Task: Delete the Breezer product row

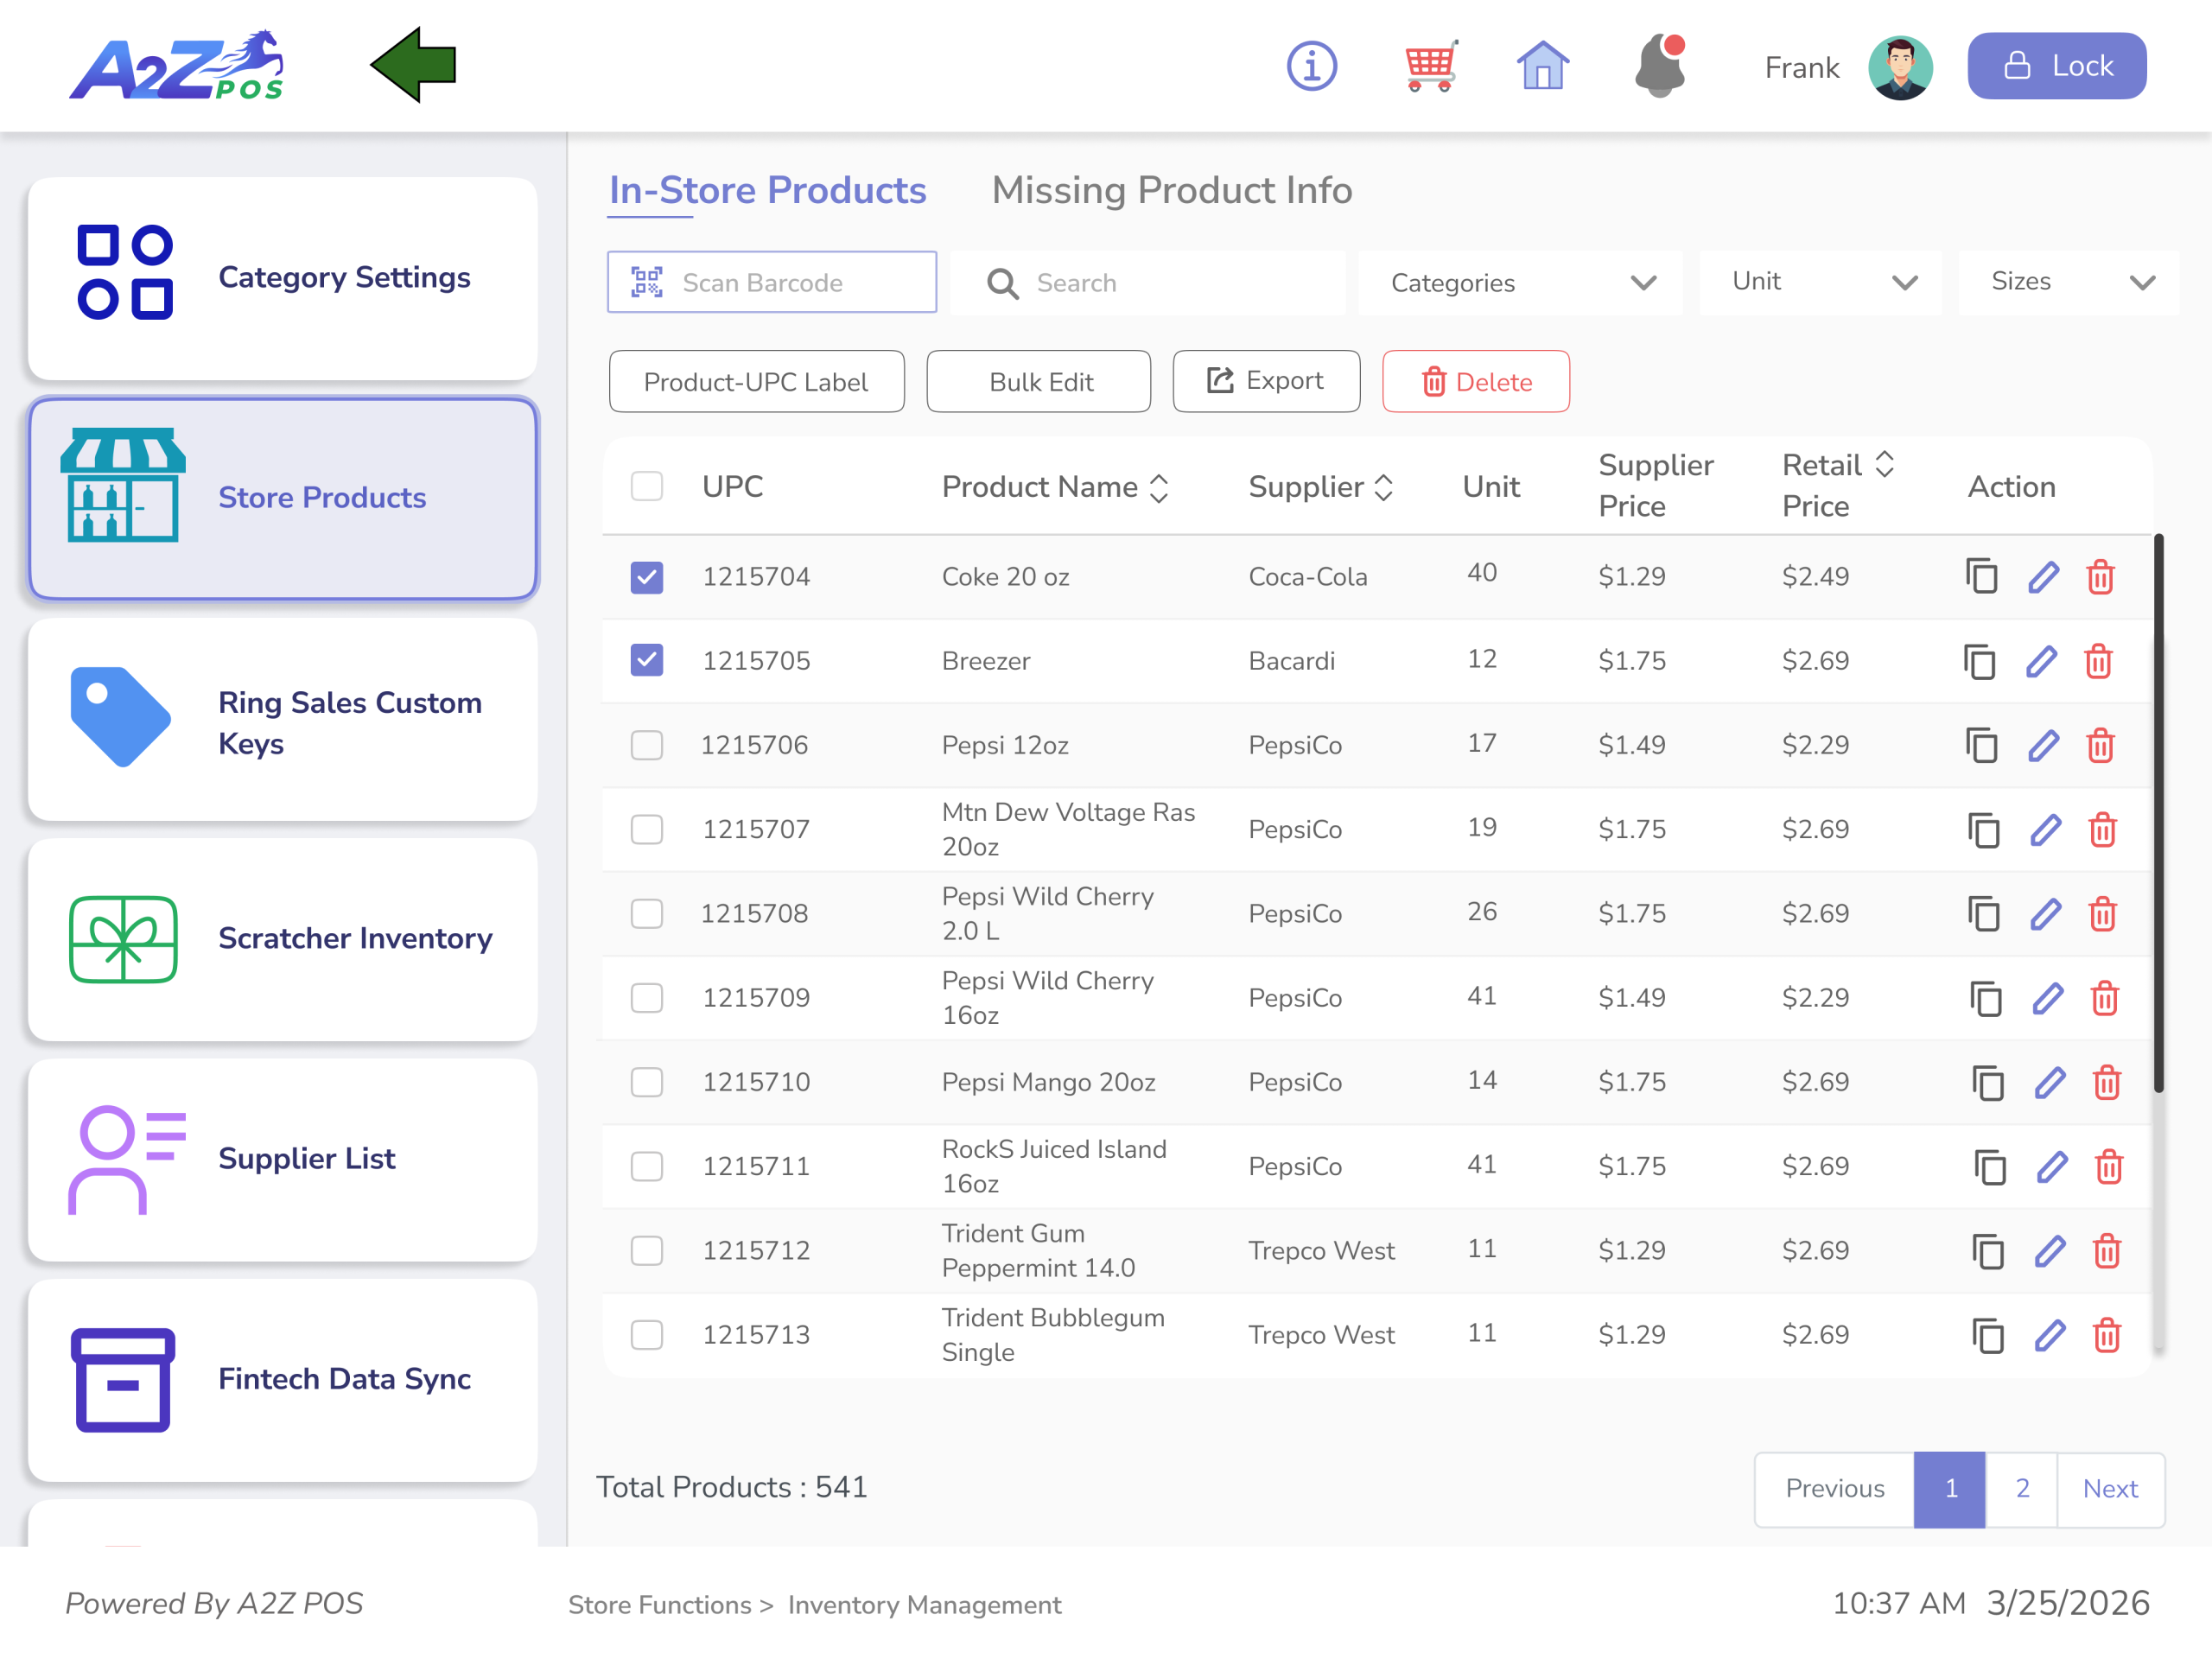Action: click(2098, 661)
